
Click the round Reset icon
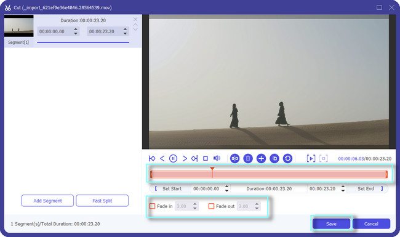(287, 158)
